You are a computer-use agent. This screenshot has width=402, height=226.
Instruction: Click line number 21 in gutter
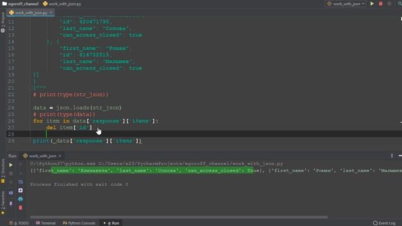point(11,88)
